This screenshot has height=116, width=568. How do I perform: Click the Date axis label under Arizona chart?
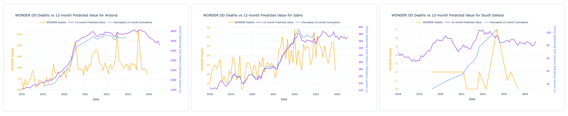[96, 99]
